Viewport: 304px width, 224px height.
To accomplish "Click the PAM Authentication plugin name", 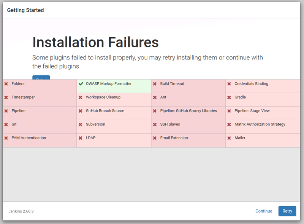I will (x=29, y=138).
